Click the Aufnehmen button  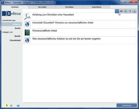[x=127, y=105]
